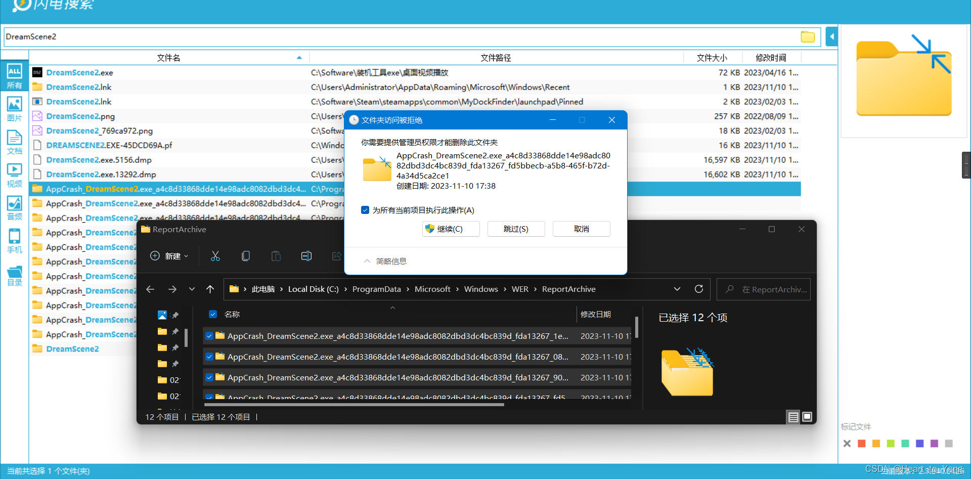Image resolution: width=971 pixels, height=479 pixels.
Task: Remove mark with the X icon
Action: coord(847,444)
